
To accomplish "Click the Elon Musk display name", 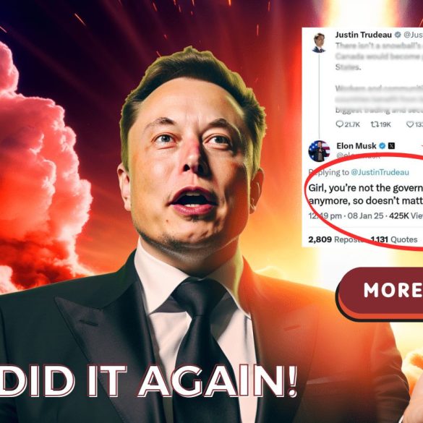I will pos(356,146).
